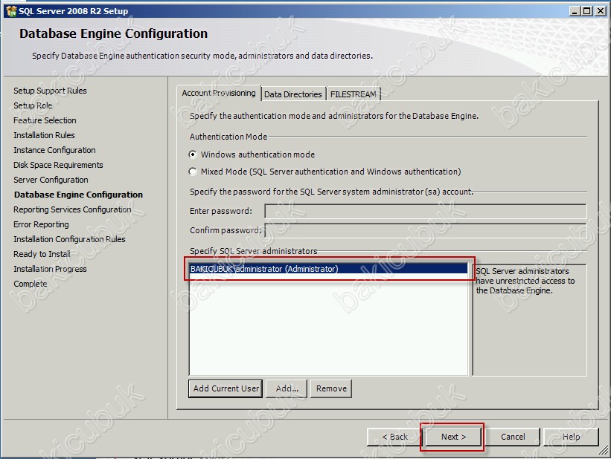Image resolution: width=611 pixels, height=459 pixels.
Task: Minimize the SQL Server Setup window
Action: 575,11
